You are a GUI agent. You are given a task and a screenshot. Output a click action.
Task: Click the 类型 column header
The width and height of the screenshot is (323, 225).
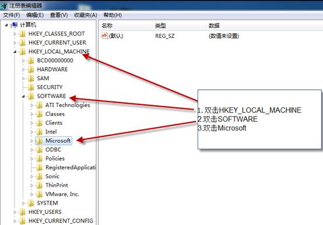click(x=160, y=26)
